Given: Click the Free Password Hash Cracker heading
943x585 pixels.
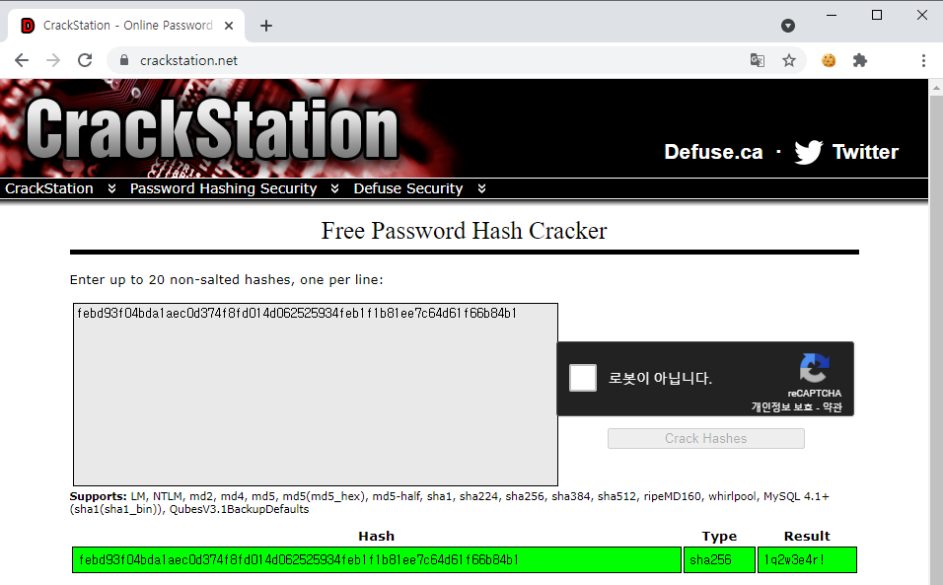Looking at the screenshot, I should click(x=465, y=231).
